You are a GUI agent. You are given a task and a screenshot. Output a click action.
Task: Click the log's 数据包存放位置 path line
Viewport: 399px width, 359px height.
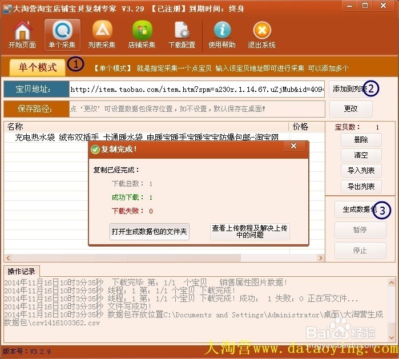coord(194,318)
